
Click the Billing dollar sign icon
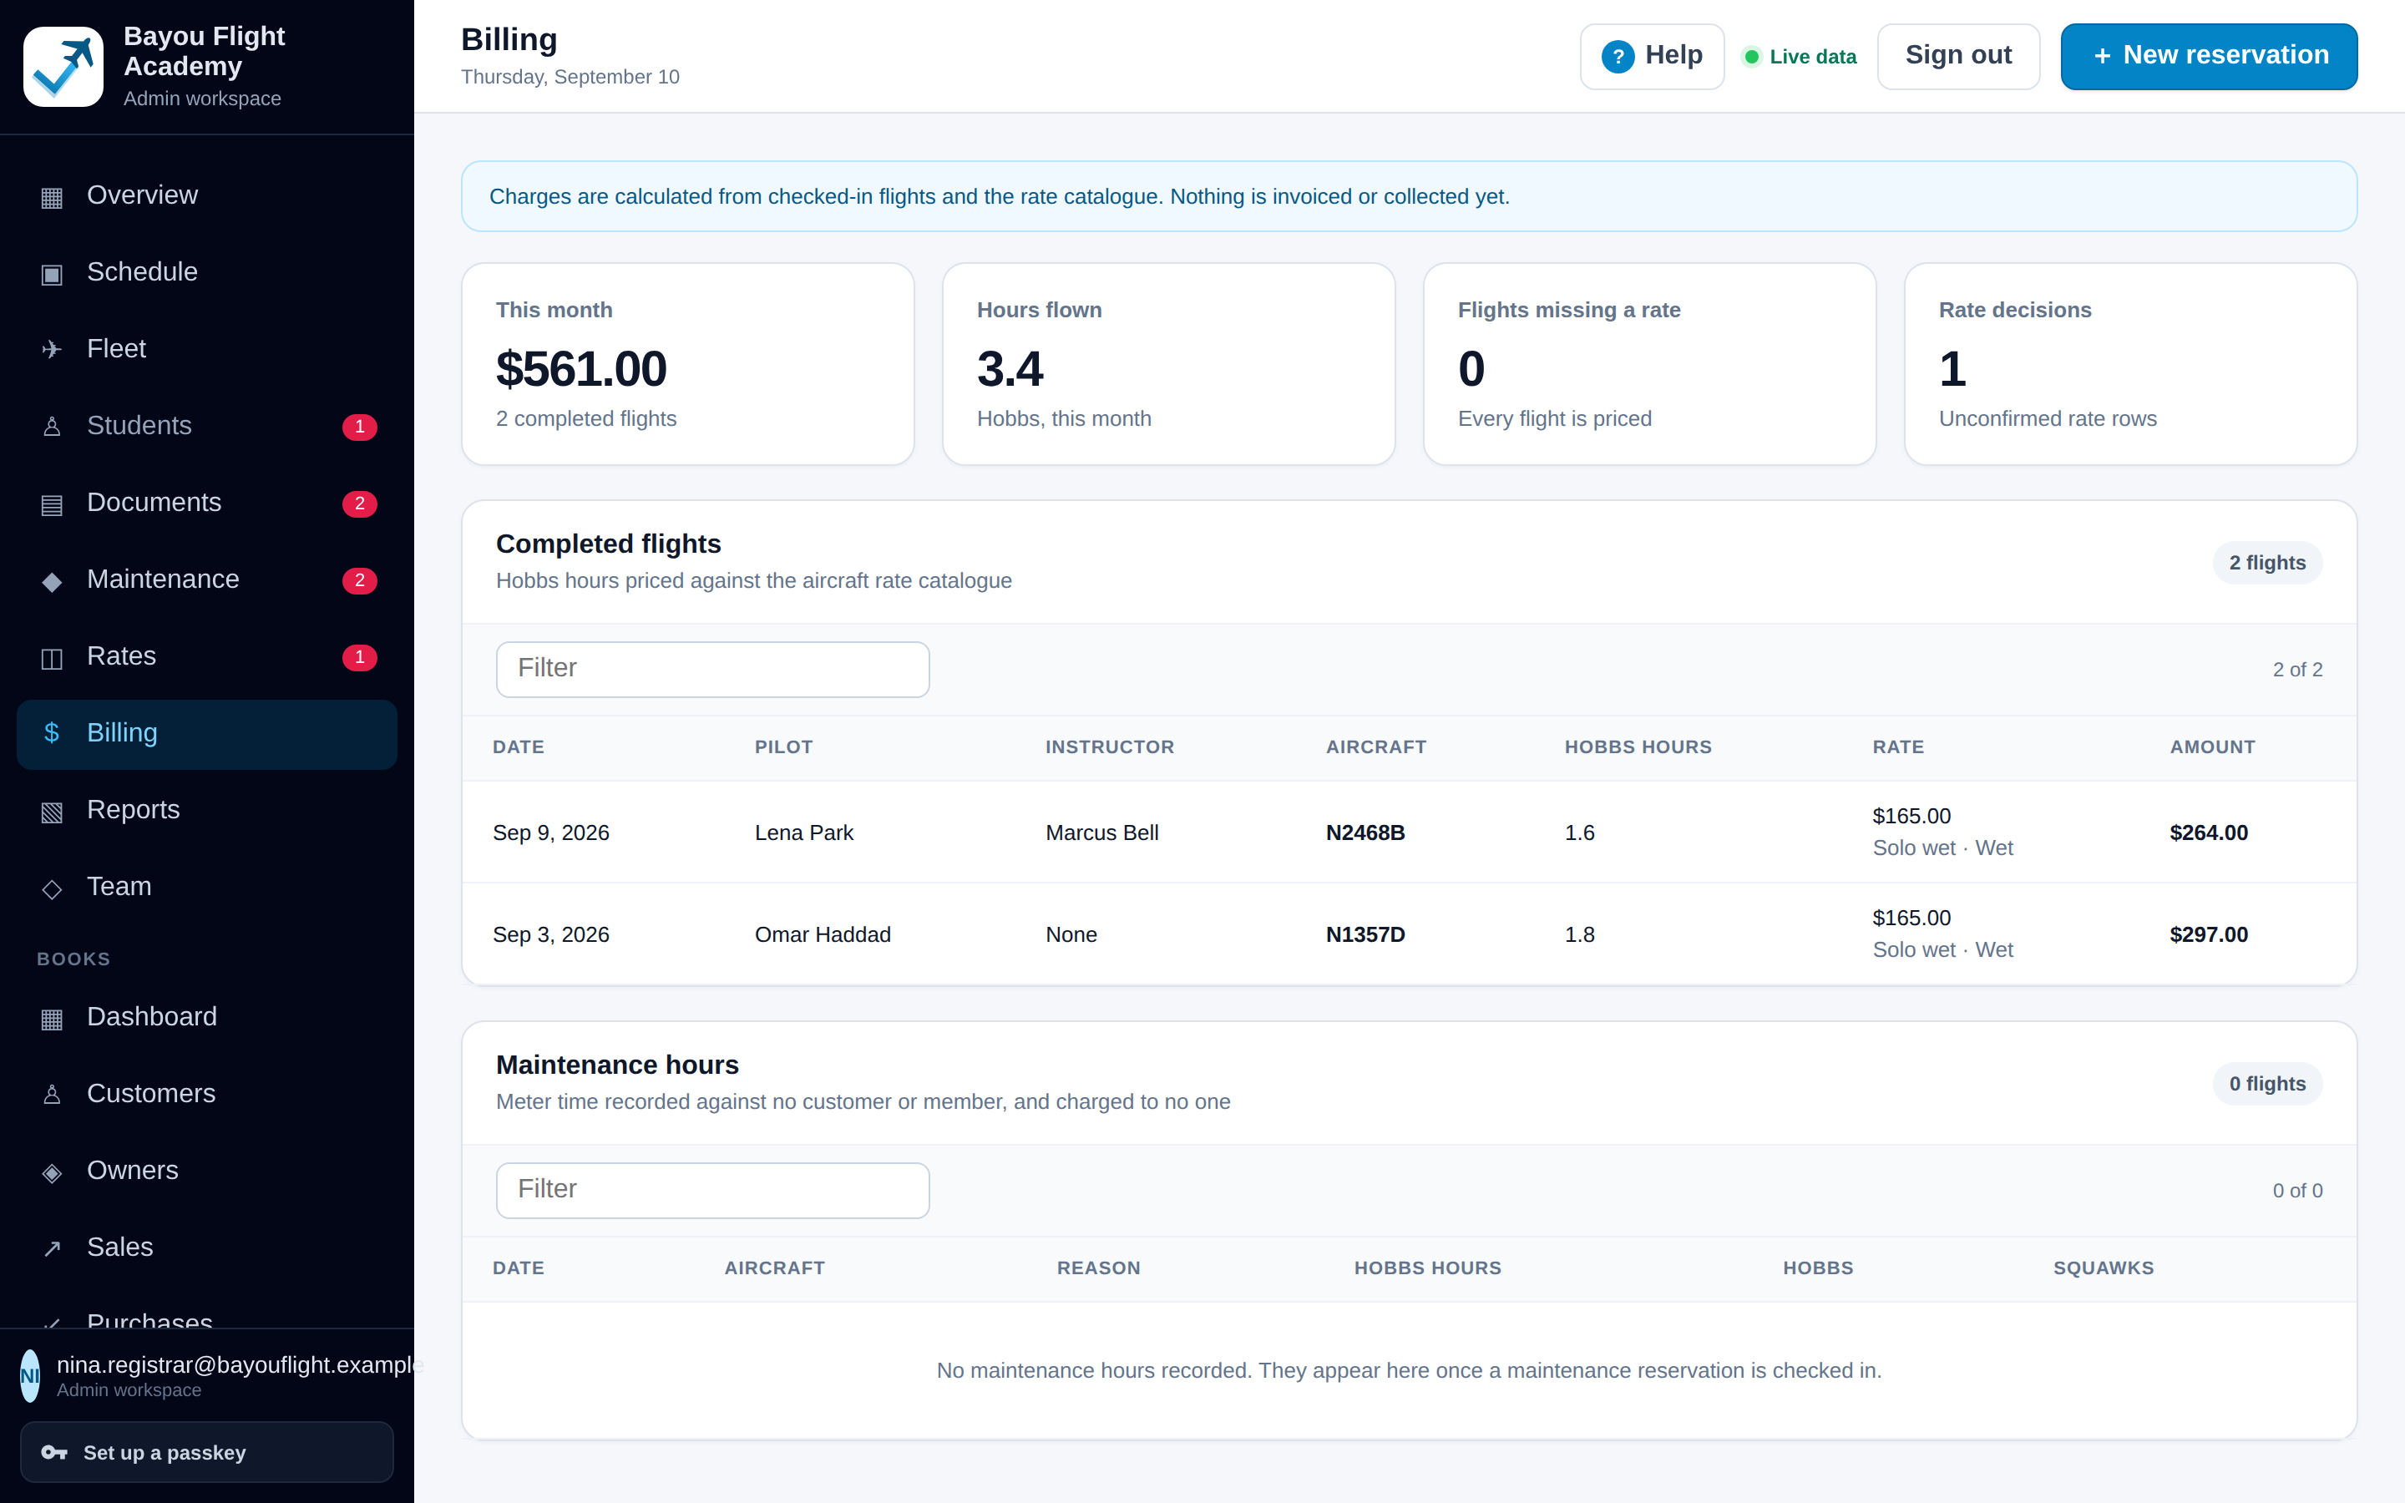(x=52, y=734)
